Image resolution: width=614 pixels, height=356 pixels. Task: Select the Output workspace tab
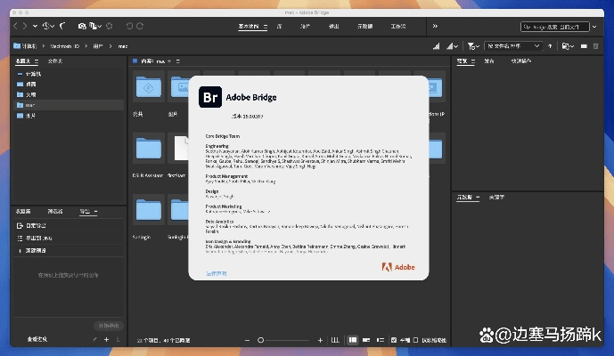pyautogui.click(x=333, y=27)
